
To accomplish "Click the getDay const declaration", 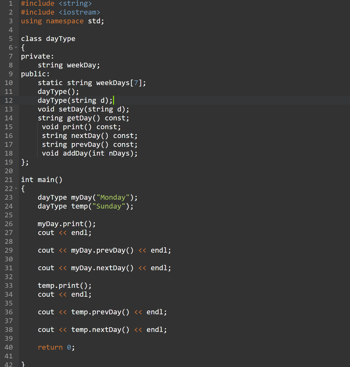I will (82, 118).
